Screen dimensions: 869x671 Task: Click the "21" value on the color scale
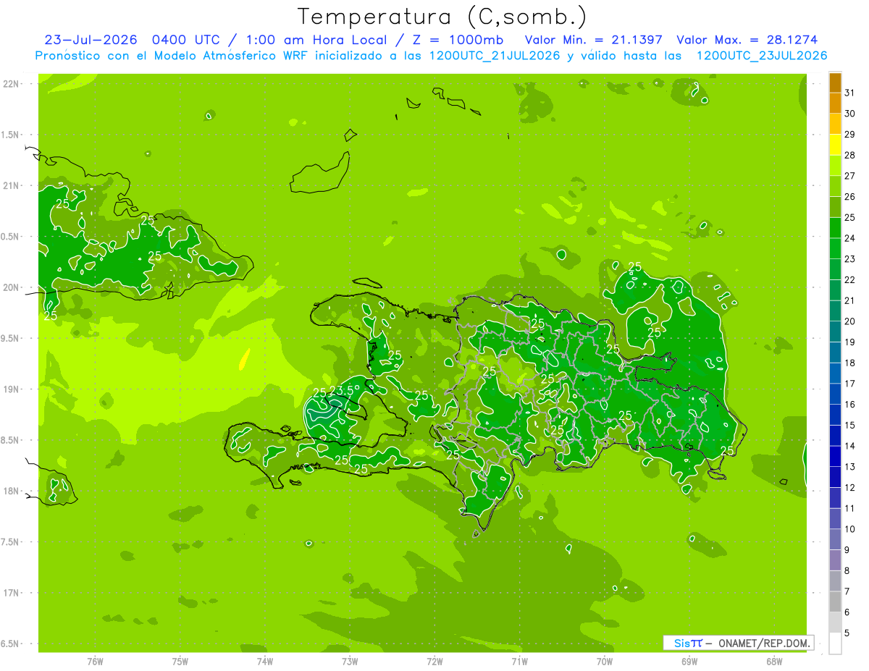(850, 300)
